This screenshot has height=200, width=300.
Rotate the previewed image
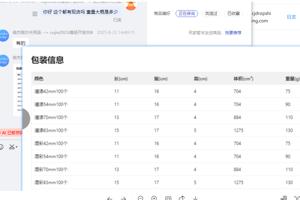point(182,199)
